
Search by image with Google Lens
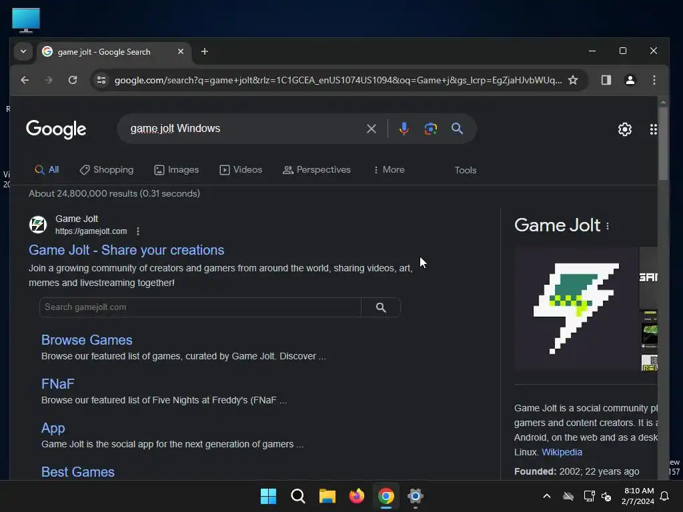pyautogui.click(x=430, y=129)
